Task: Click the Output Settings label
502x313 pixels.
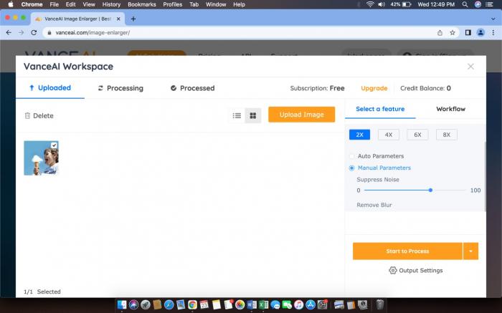Action: click(421, 271)
